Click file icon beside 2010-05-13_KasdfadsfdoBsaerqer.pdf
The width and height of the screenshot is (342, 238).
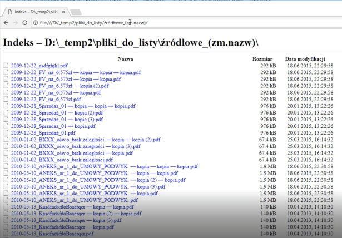[6, 234]
